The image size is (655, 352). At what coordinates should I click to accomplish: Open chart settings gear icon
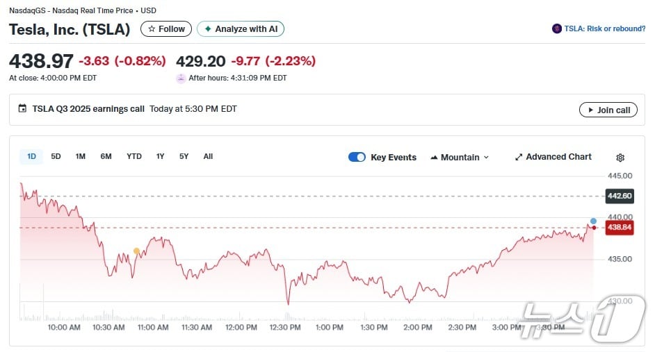point(620,158)
